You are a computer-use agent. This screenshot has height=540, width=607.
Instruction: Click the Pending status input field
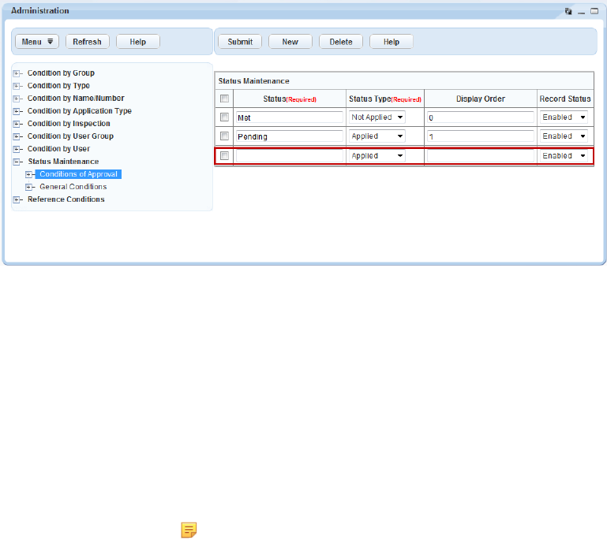290,136
